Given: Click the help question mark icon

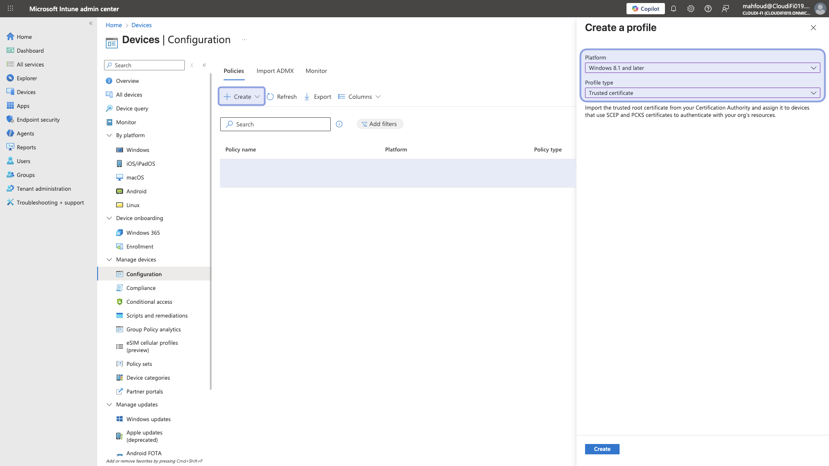Looking at the screenshot, I should point(708,9).
